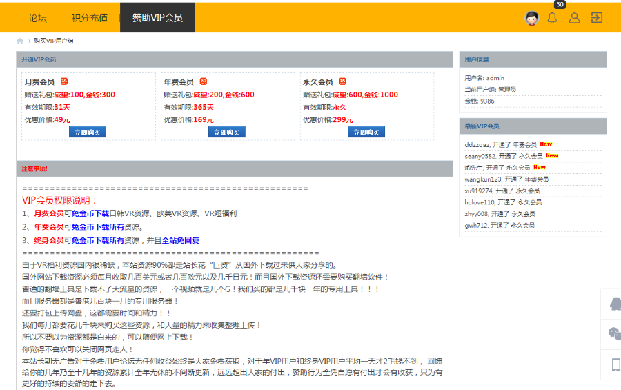Open ddzzqaz in latest VIP list
Image resolution: width=621 pixels, height=390 pixels.
click(x=477, y=145)
